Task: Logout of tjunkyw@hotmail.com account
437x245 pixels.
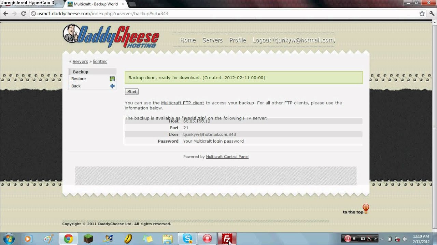Action: click(294, 40)
